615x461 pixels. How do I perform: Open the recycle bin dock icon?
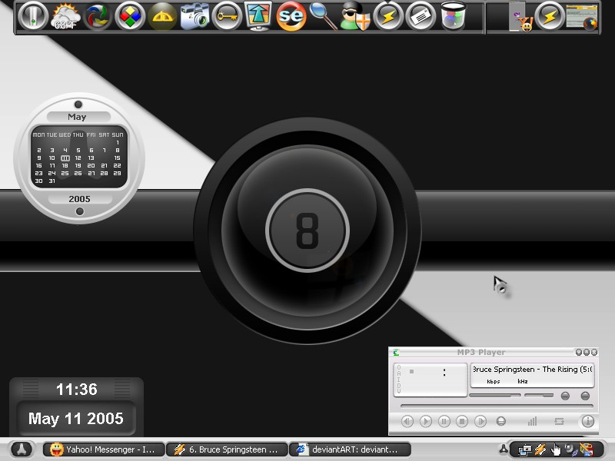453,16
